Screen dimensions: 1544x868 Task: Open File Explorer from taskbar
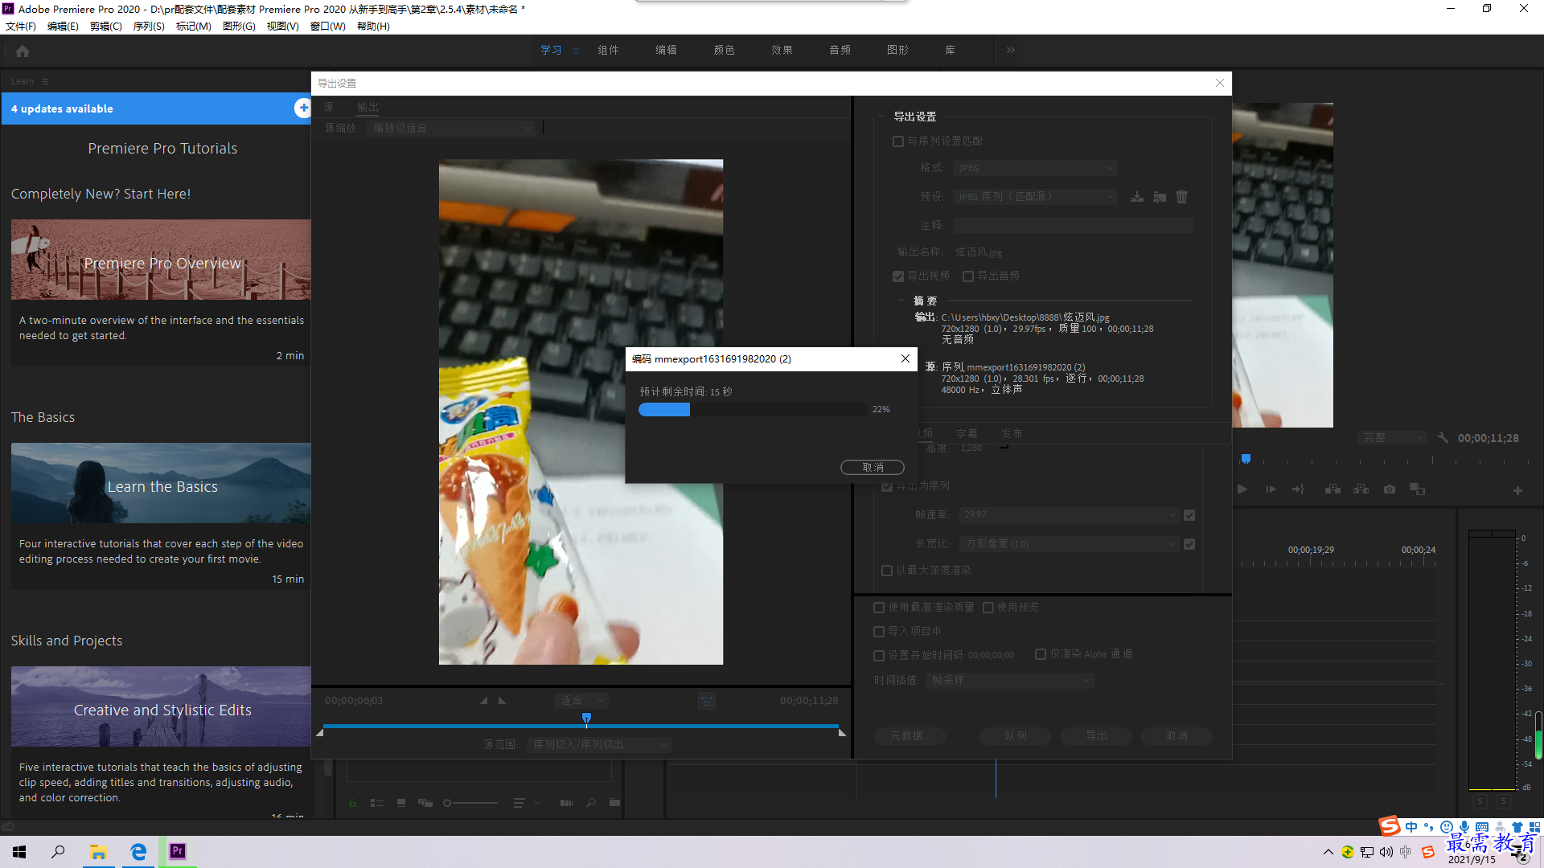pos(98,852)
